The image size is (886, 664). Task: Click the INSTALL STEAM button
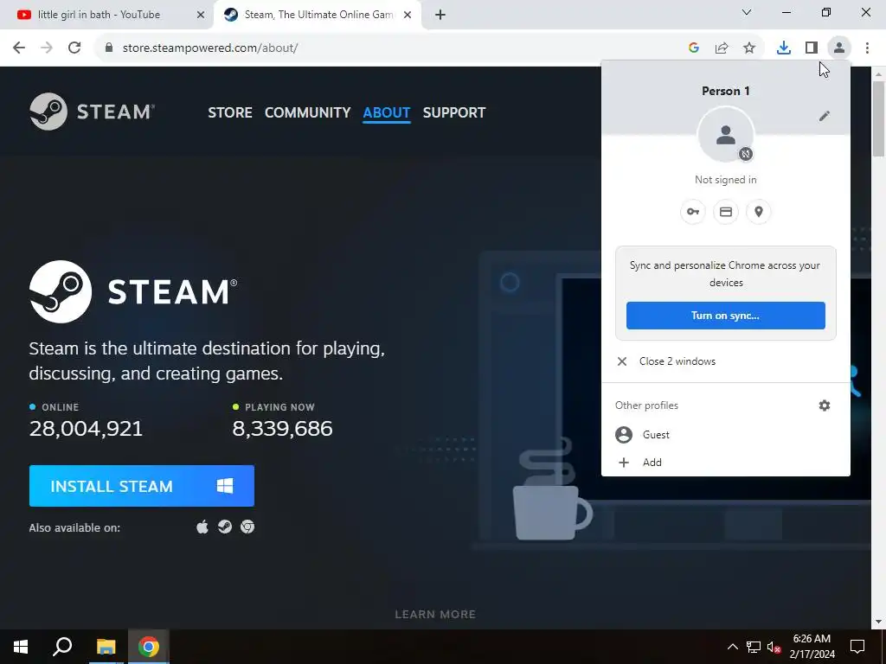tap(142, 486)
